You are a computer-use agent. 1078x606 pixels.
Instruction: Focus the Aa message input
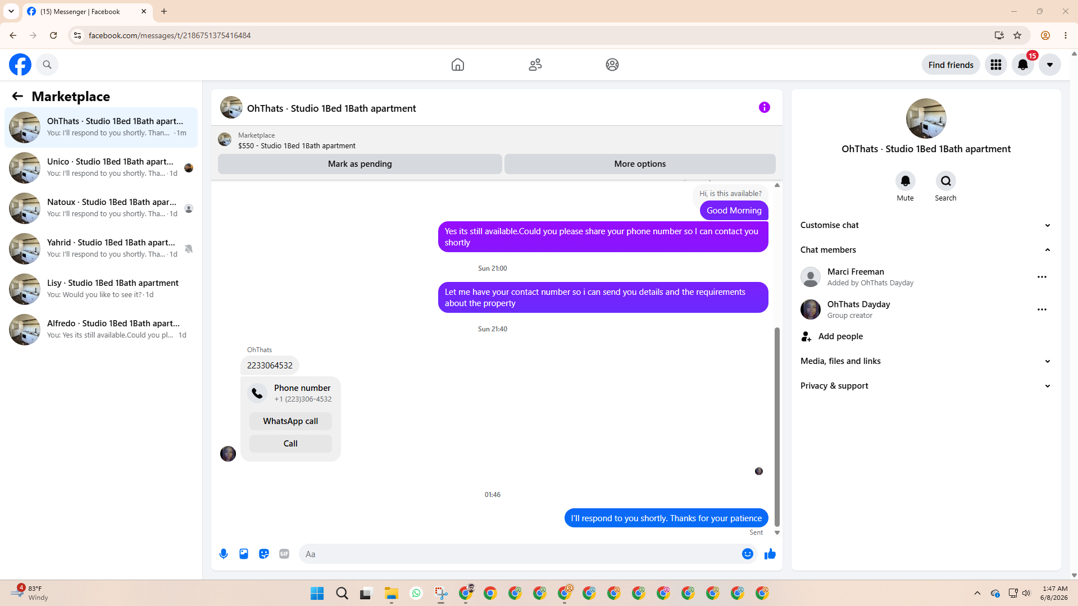tap(520, 554)
